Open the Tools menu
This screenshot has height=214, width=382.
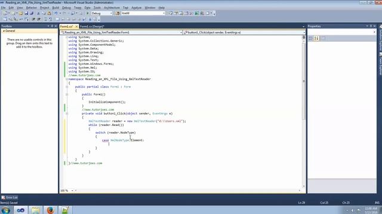pos(97,8)
